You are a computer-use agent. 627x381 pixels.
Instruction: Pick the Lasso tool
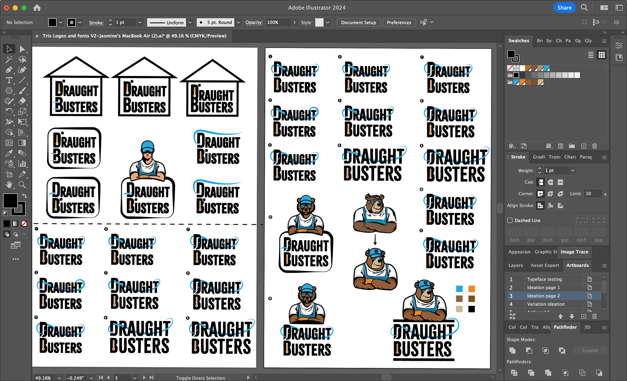point(22,59)
